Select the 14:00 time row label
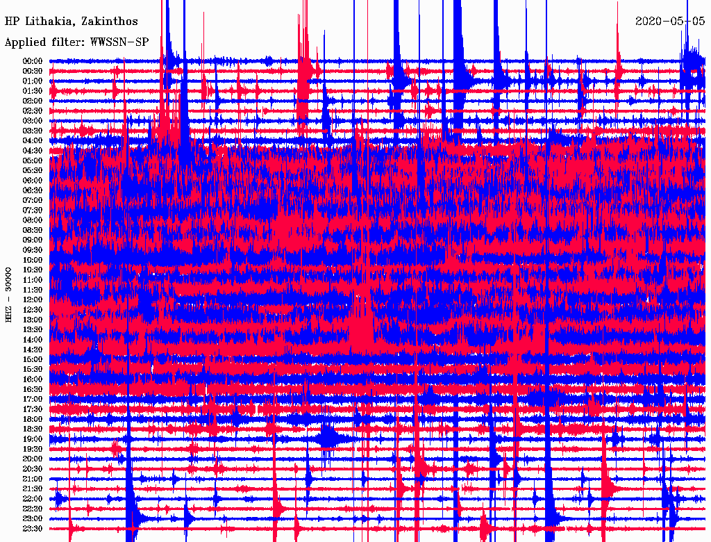Screen dimensions: 711x542 point(33,340)
